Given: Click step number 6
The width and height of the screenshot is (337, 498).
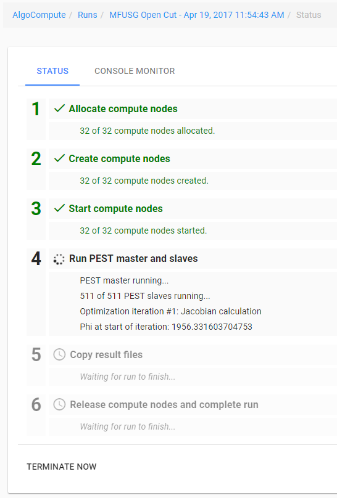Looking at the screenshot, I should click(x=36, y=404).
